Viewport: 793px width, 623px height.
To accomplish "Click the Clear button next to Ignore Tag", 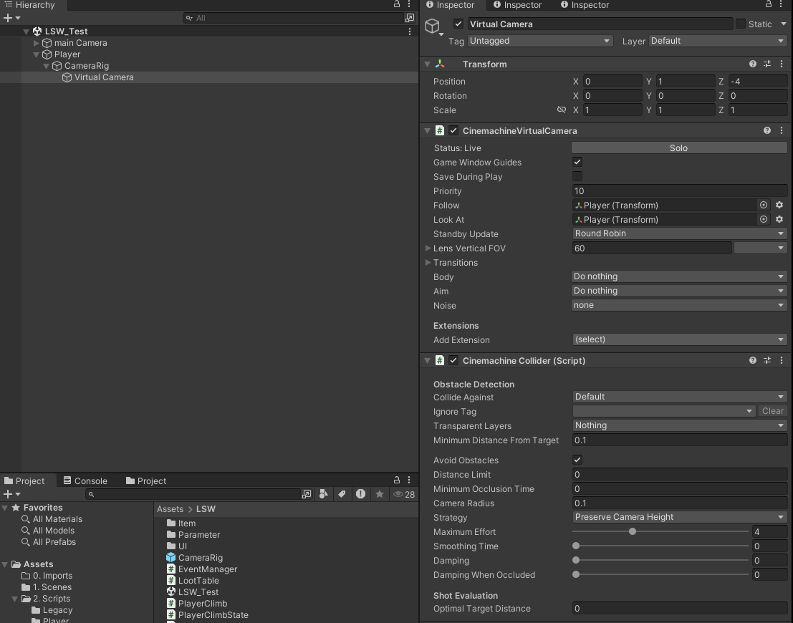I will (772, 411).
